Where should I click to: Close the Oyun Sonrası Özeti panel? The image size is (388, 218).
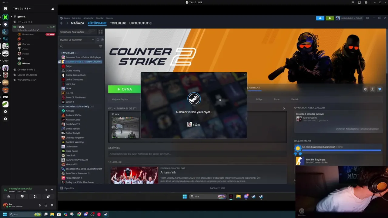pyautogui.click(x=284, y=108)
